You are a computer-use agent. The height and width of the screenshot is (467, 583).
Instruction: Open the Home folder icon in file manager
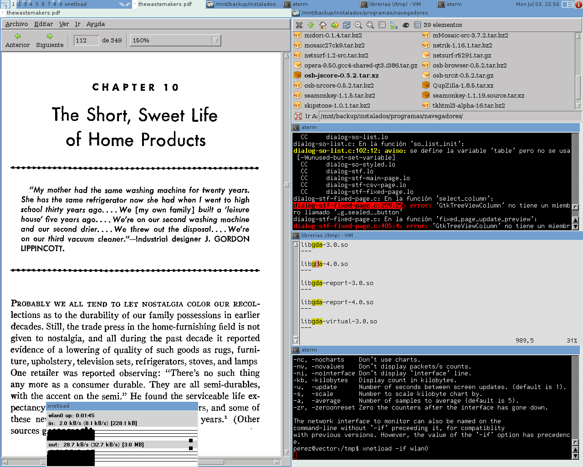(323, 25)
